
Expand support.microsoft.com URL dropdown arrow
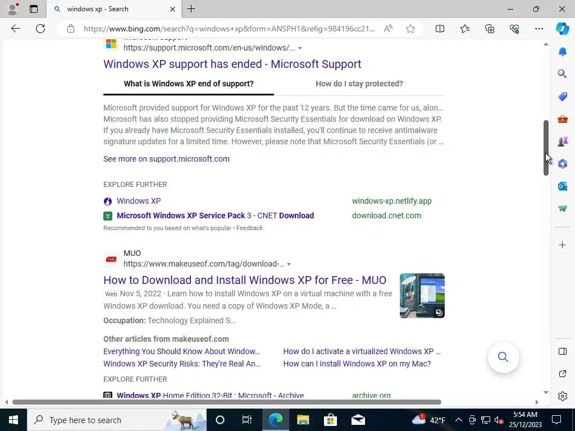click(300, 48)
